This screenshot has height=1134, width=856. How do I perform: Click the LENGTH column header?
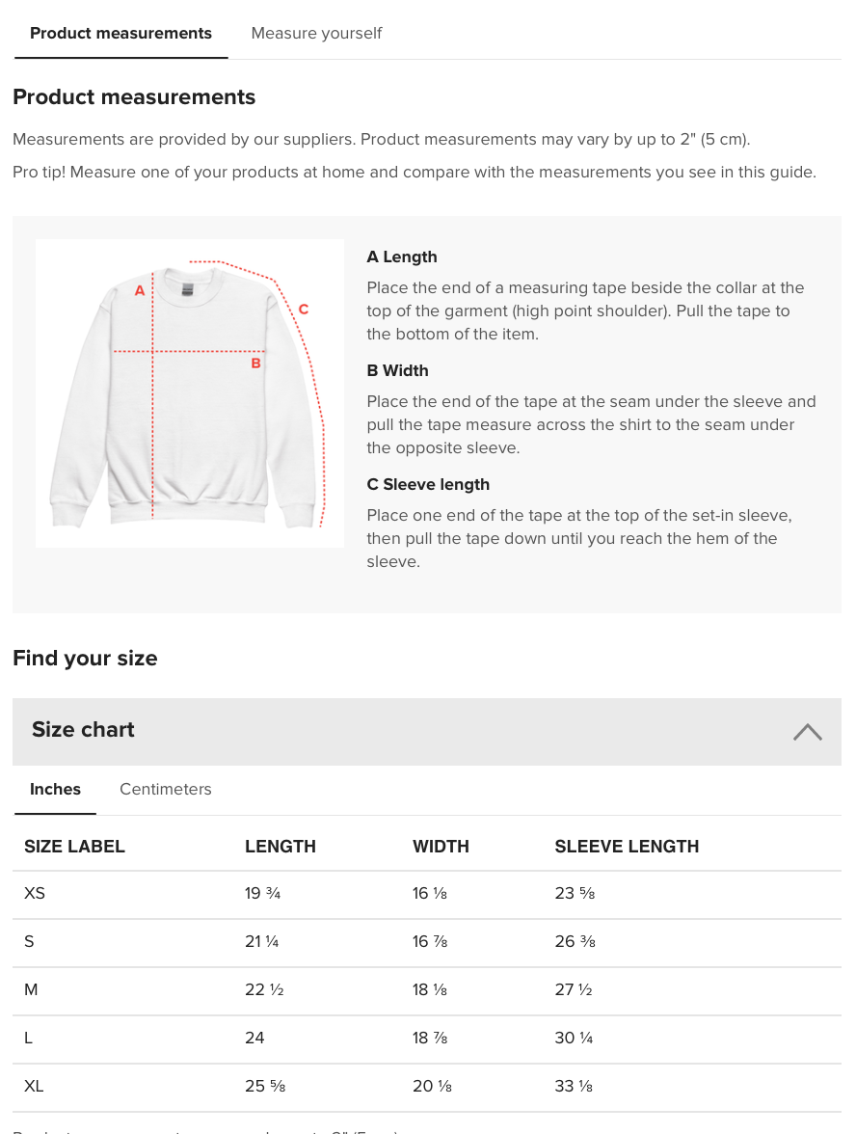point(281,847)
